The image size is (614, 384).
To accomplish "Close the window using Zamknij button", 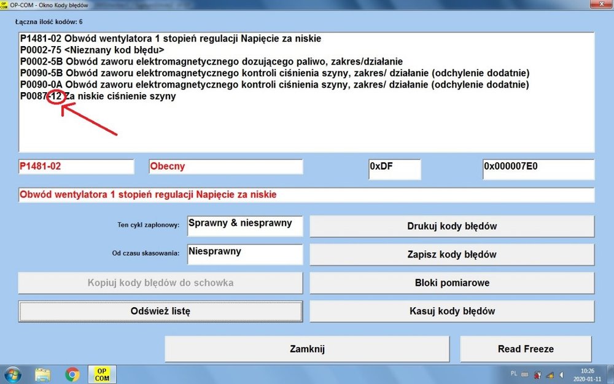I will 307,349.
